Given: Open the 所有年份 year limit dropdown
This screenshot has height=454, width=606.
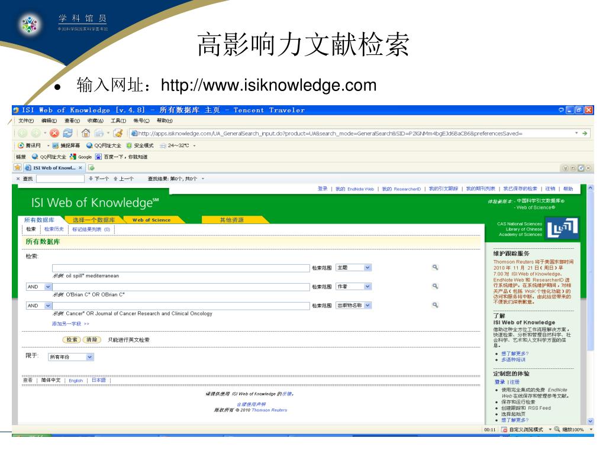Looking at the screenshot, I should pyautogui.click(x=71, y=357).
